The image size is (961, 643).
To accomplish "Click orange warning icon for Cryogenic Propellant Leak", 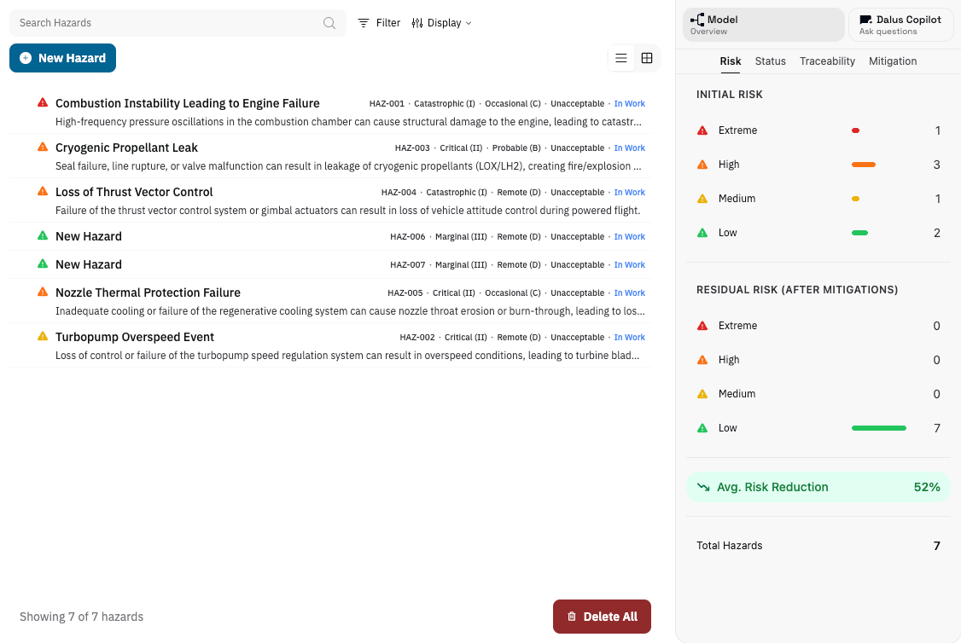I will [43, 147].
